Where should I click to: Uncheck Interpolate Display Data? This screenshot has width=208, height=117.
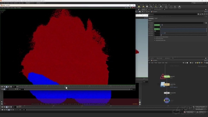155,40
